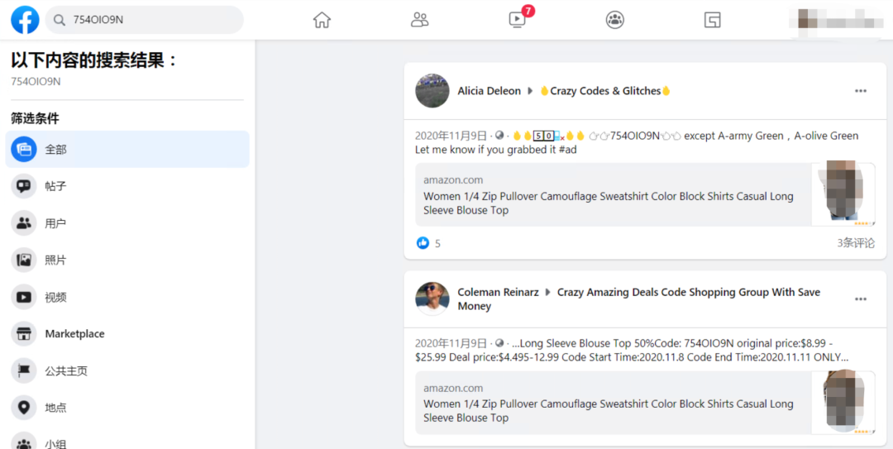Select the 小组 filter

click(127, 442)
